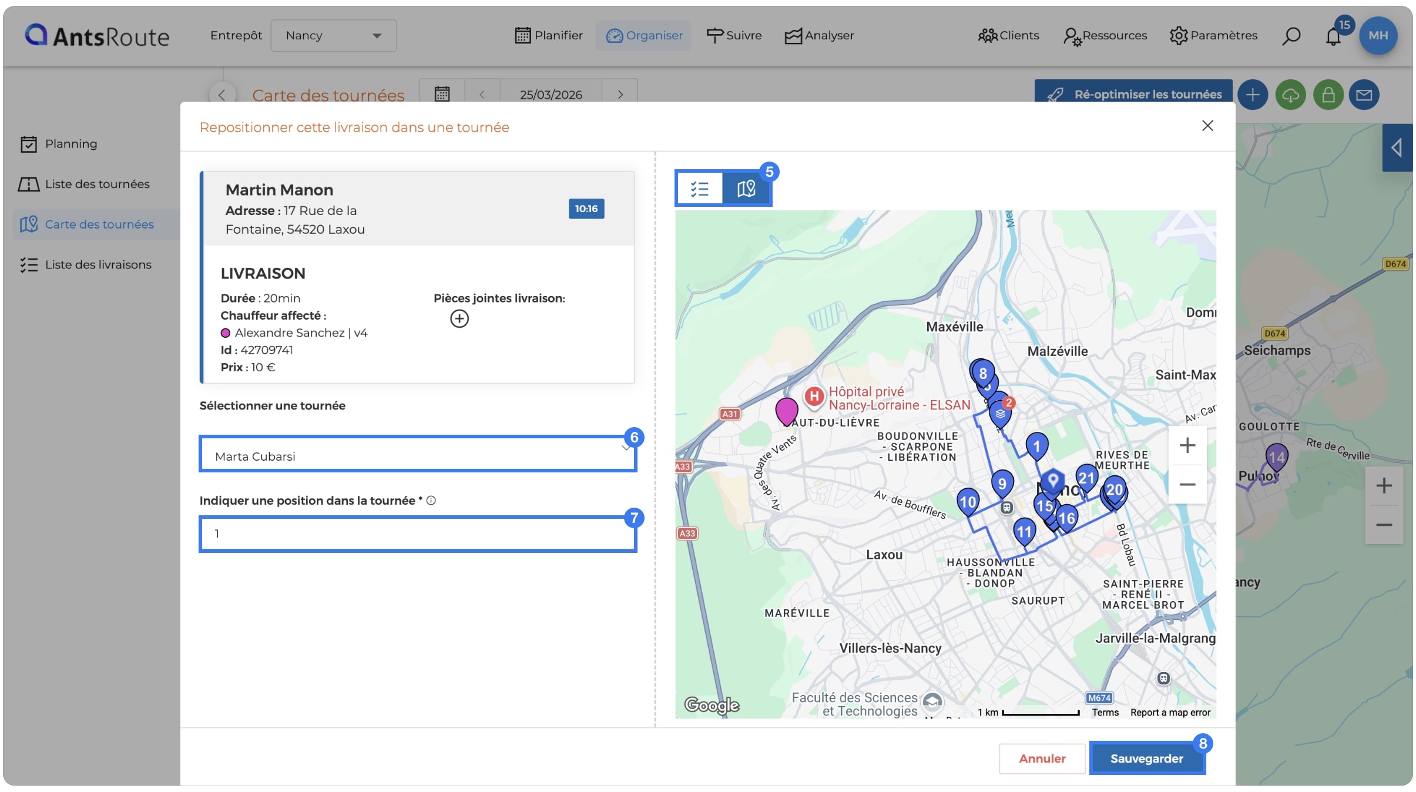Click the green padlock icon

(1328, 95)
